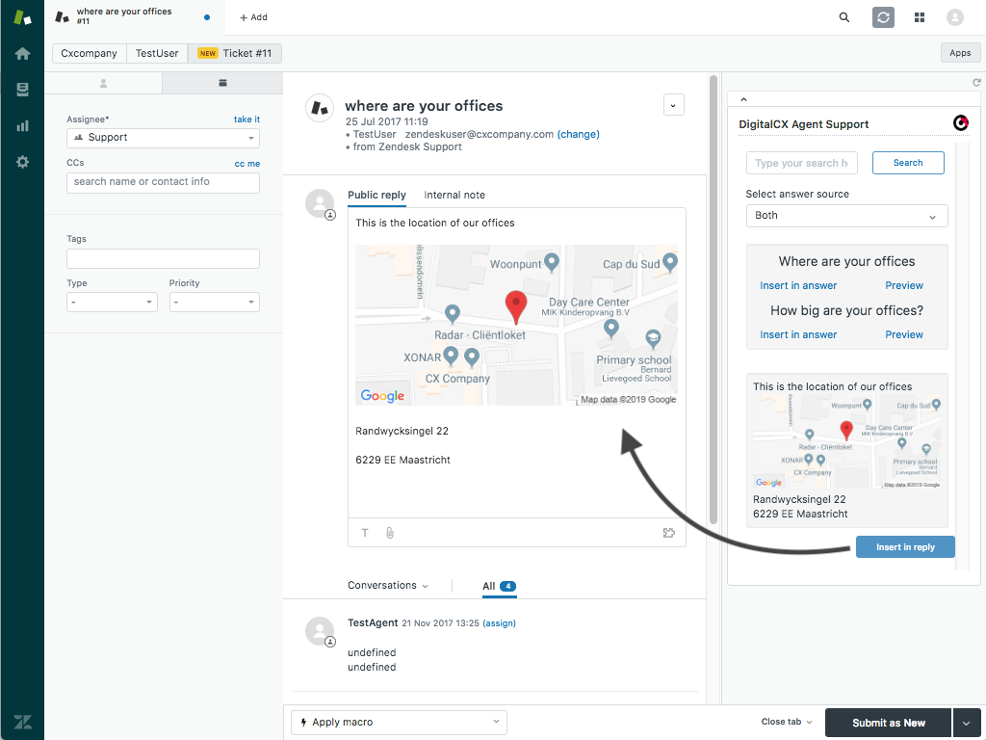Click the attach file paperclip icon
This screenshot has width=986, height=740.
click(390, 532)
